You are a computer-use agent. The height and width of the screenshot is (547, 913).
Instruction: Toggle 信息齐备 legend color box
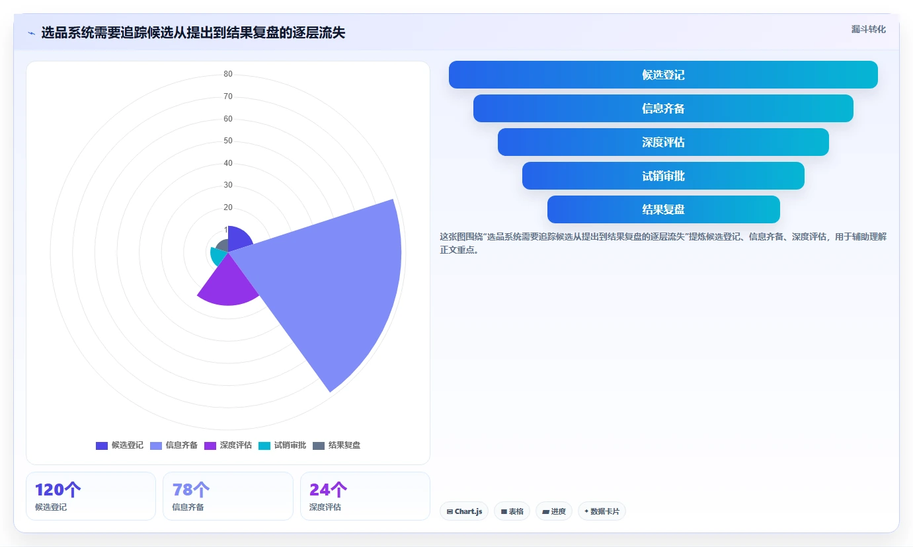coord(156,445)
